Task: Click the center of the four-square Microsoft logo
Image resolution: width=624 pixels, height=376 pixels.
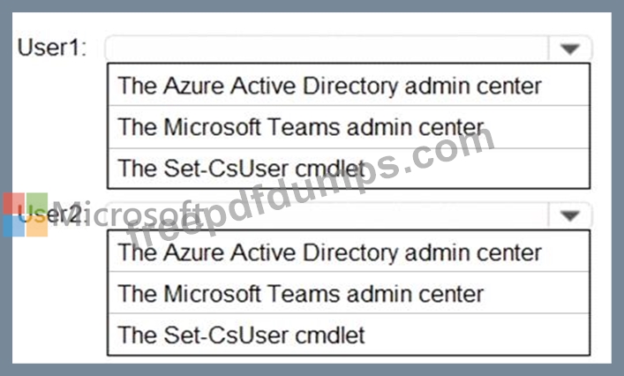Action: pyautogui.click(x=25, y=215)
